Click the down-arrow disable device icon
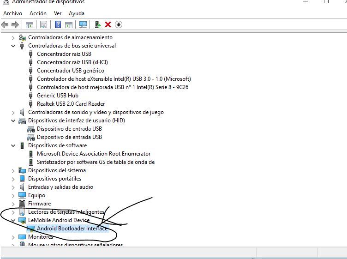The height and width of the screenshot is (259, 347). 119,24
